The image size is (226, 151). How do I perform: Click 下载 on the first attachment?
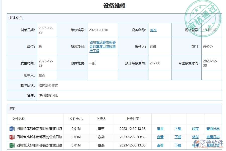[x=178, y=129]
